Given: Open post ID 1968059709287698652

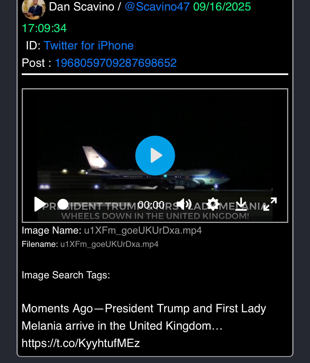Looking at the screenshot, I should [x=116, y=63].
